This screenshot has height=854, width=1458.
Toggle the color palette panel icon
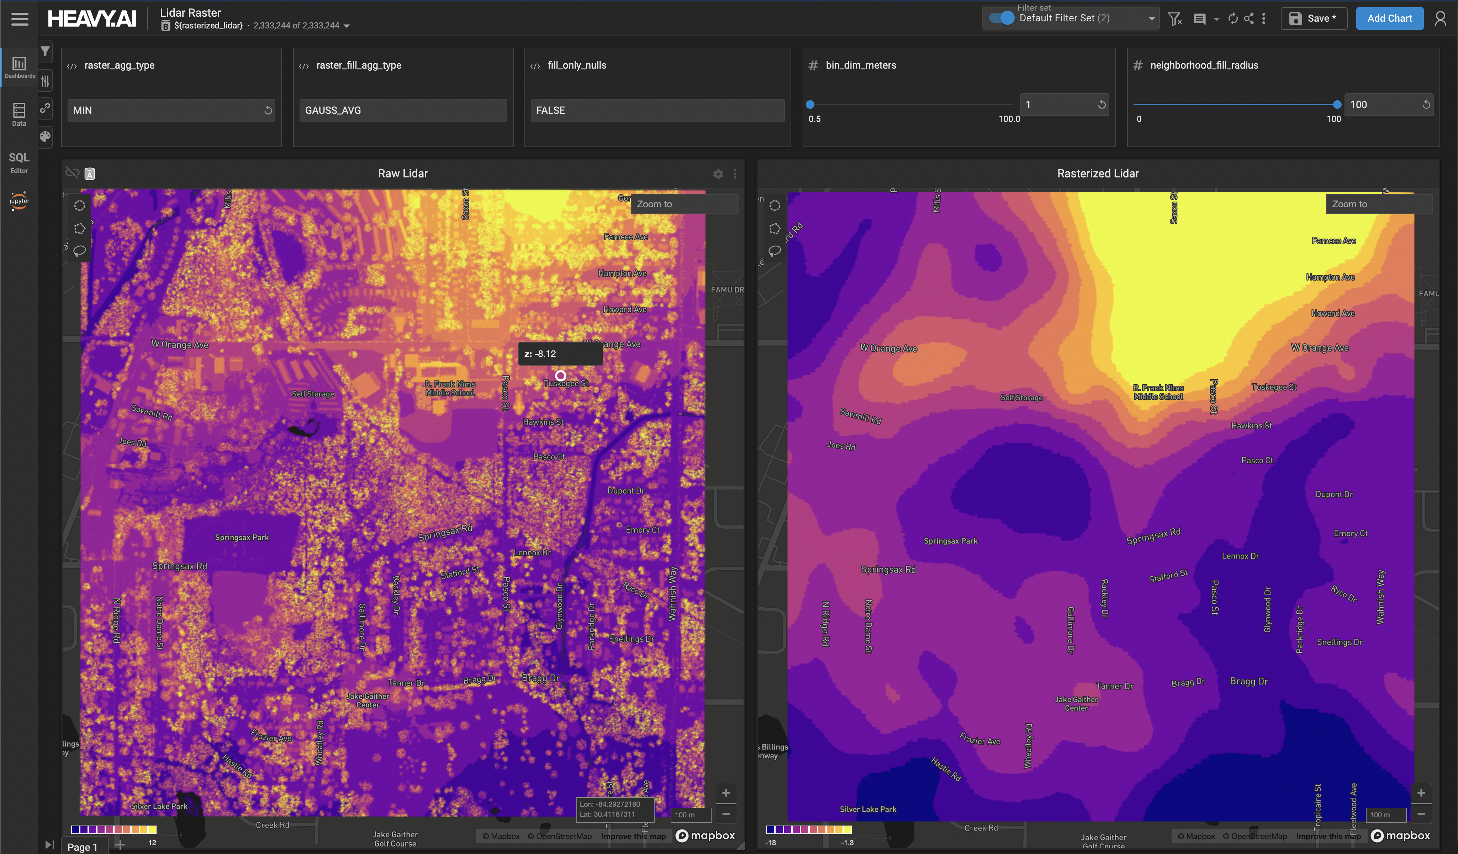pos(45,137)
